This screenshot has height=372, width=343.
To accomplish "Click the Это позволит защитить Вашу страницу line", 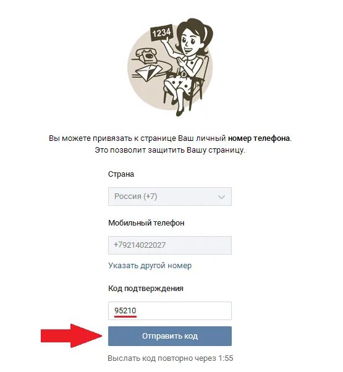I will pyautogui.click(x=170, y=150).
